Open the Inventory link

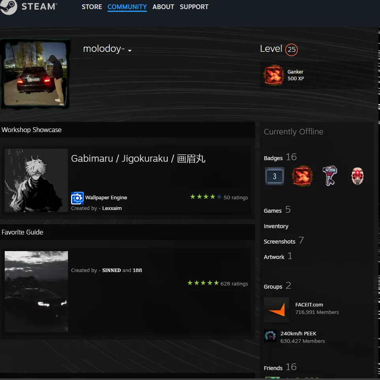tap(276, 226)
